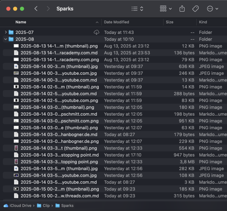Collapse the 2025-08 folder

point(6,39)
